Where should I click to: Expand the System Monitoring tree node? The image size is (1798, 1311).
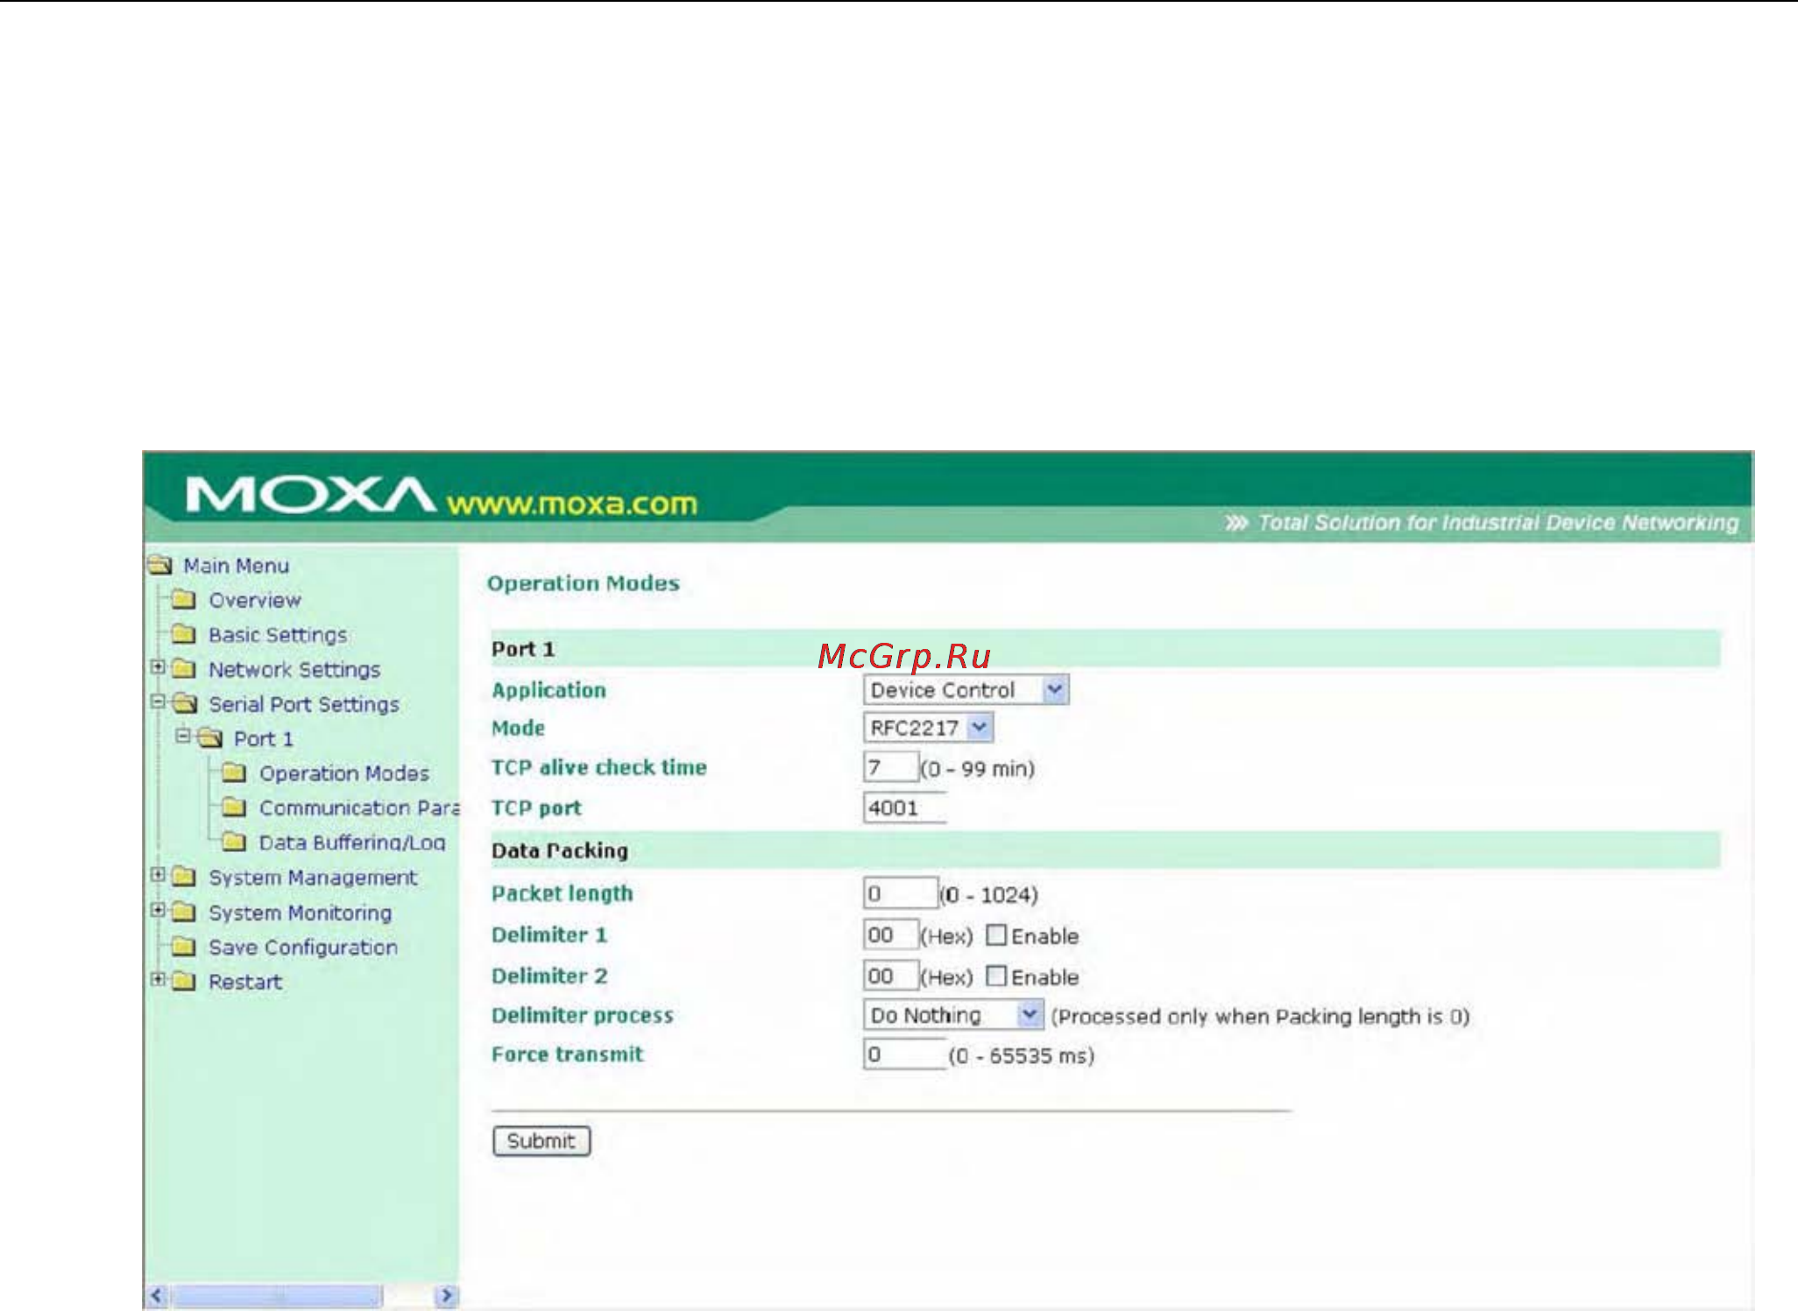158,910
